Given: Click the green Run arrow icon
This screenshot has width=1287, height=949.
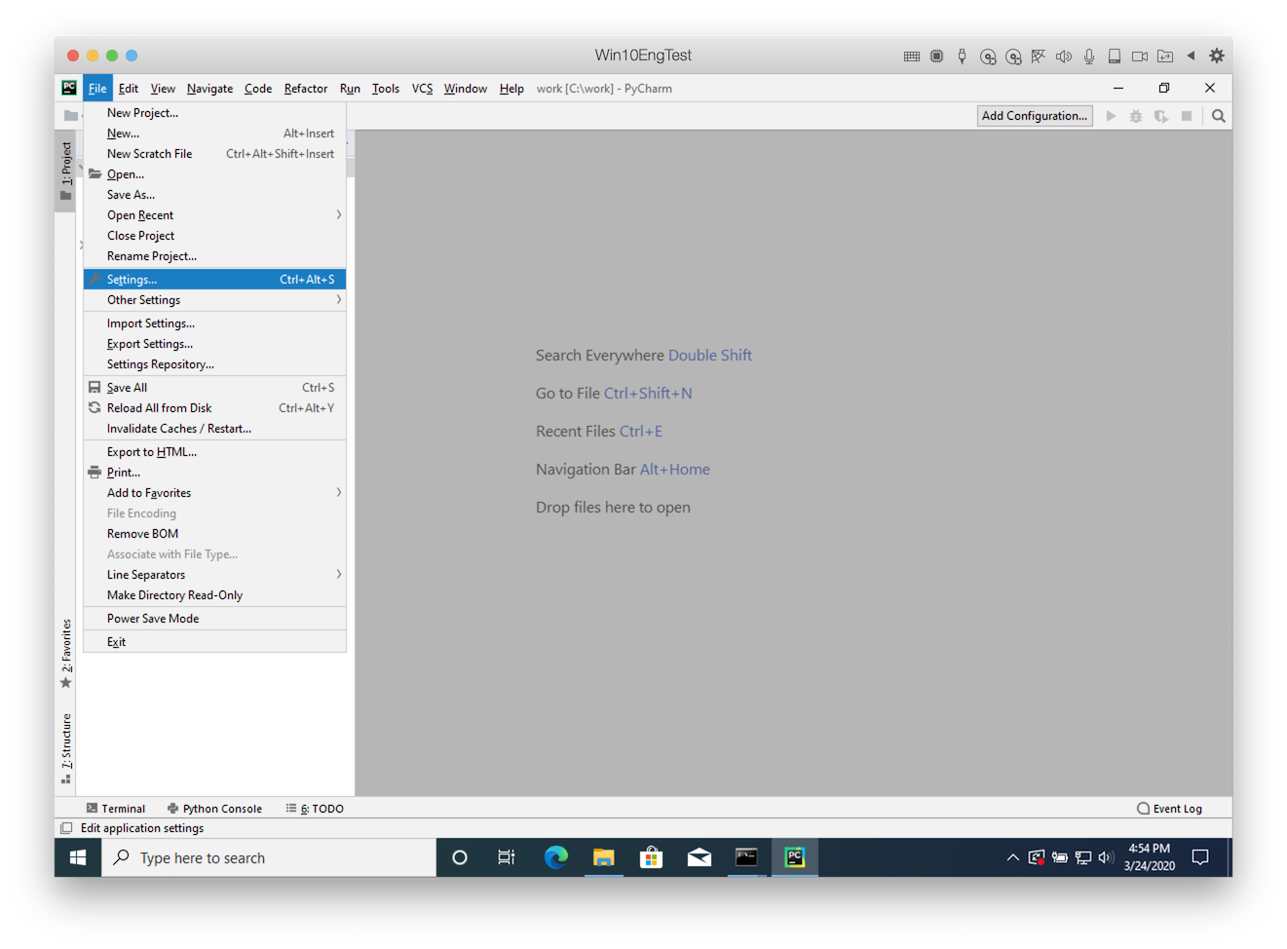Looking at the screenshot, I should pos(1111,116).
